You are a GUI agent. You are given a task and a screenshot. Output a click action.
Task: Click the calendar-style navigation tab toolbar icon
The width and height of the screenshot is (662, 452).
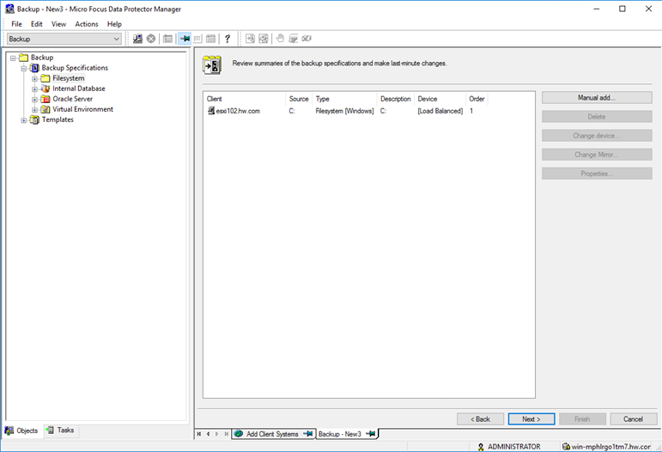(x=210, y=39)
